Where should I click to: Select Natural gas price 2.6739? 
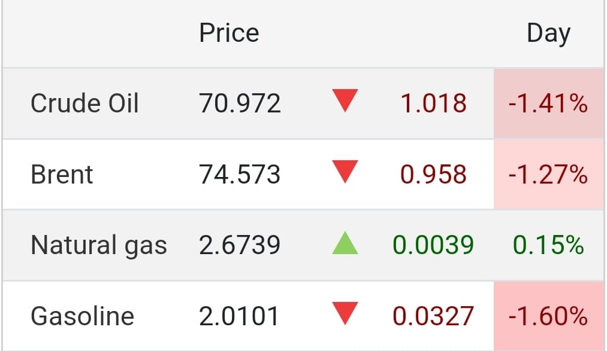[240, 245]
